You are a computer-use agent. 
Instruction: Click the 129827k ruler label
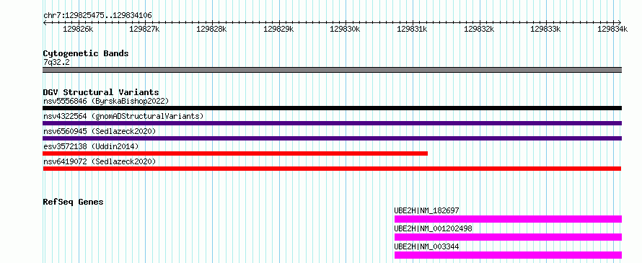tap(144, 29)
